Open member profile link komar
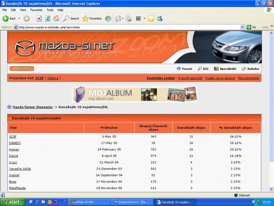 (x=14, y=149)
